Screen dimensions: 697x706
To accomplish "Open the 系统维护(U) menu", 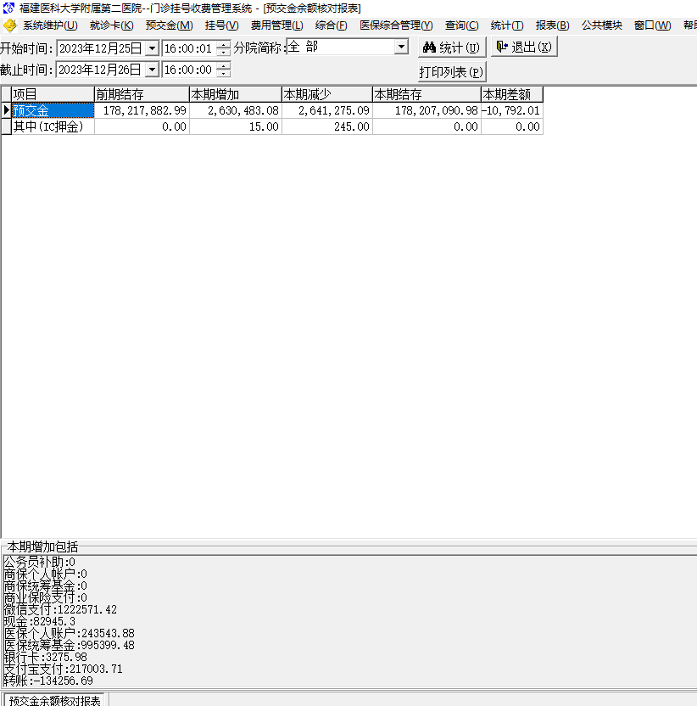I will point(50,25).
